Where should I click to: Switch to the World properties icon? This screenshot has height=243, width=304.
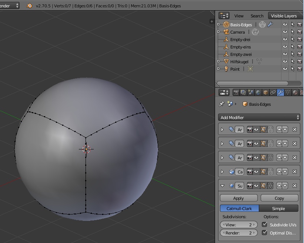(258, 92)
